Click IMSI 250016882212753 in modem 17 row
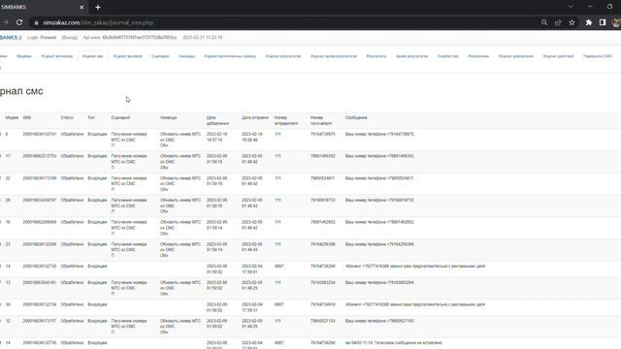This screenshot has height=349, width=621. (x=40, y=156)
